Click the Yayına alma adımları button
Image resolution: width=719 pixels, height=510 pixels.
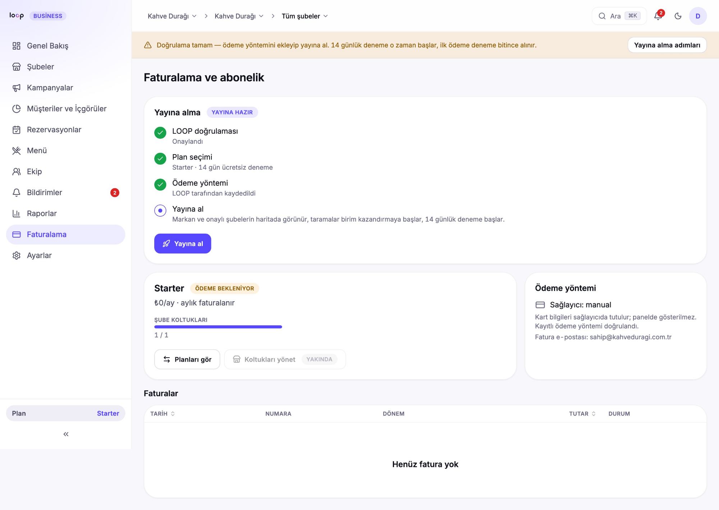point(667,45)
